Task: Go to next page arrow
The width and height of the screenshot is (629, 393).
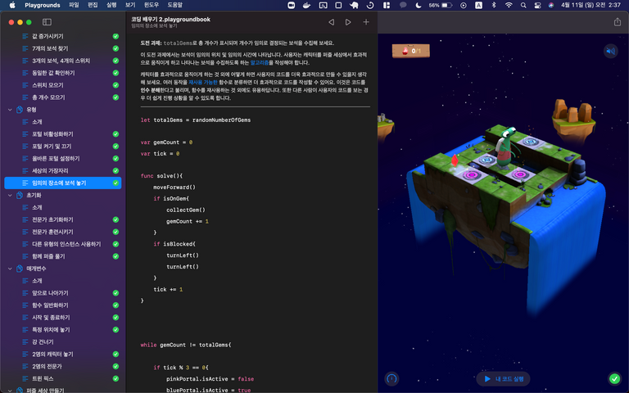Action: coord(348,22)
